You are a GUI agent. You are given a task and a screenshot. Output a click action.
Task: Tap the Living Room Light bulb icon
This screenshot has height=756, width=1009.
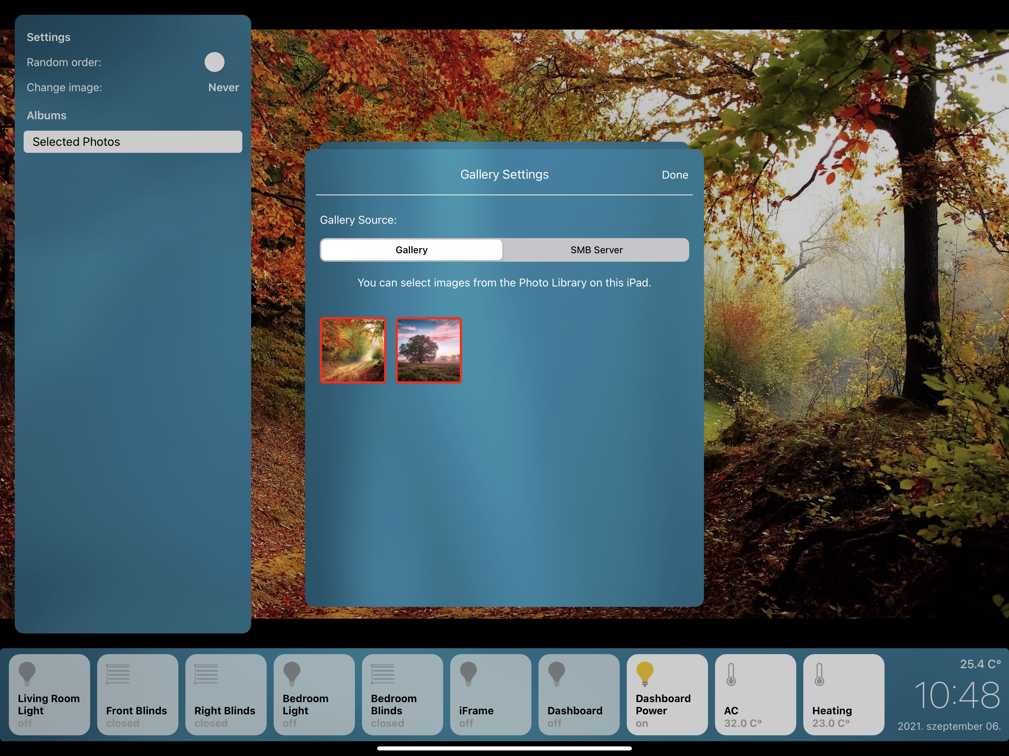point(27,674)
